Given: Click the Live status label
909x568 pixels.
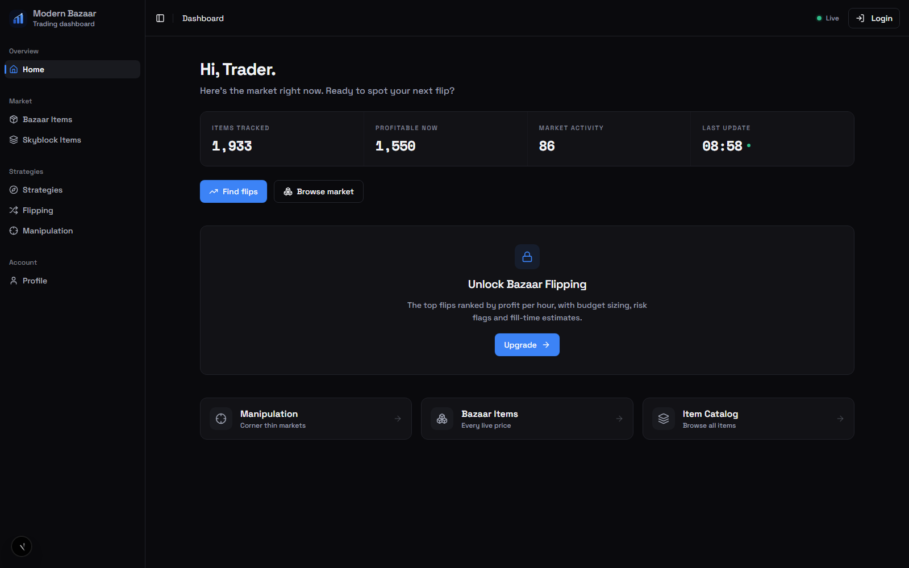Looking at the screenshot, I should (x=832, y=18).
